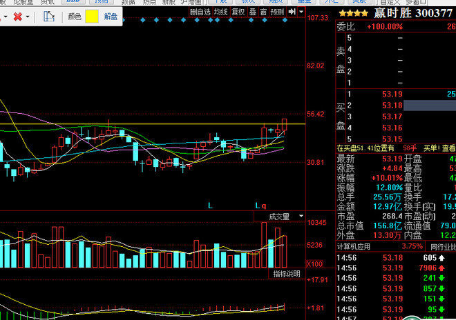Screen dimensions: 456x320
Task: Click the red 'q' marker under the chart
Action: click(264, 206)
